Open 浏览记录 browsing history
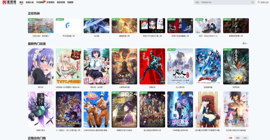 coord(263,2)
